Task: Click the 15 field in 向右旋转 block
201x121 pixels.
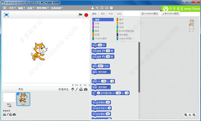Action: [108, 51]
